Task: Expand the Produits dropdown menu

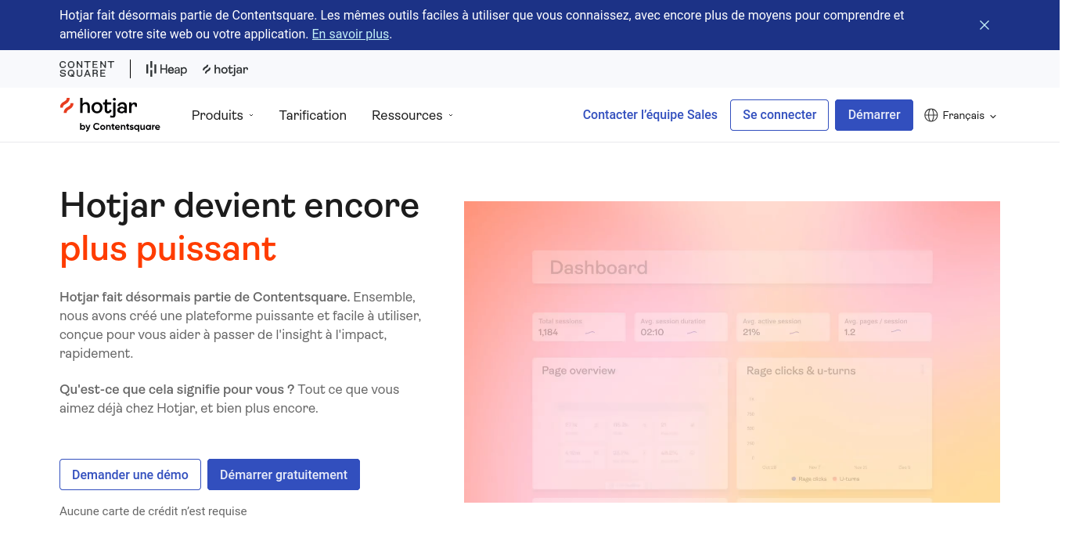Action: 222,115
